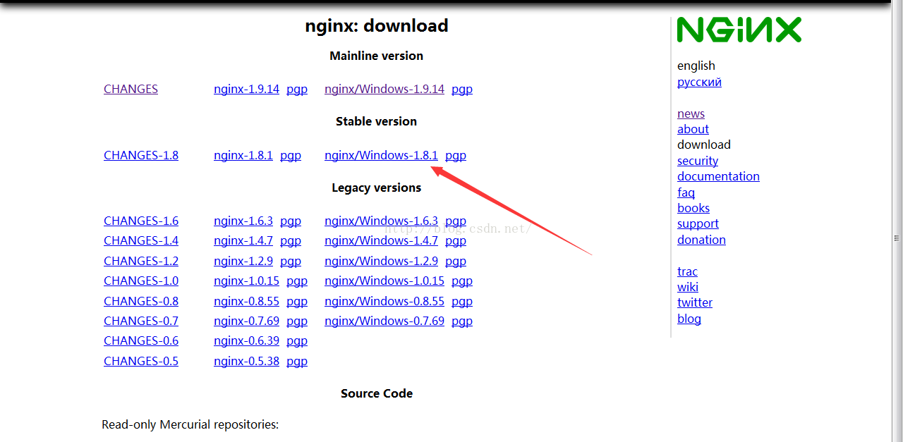Open pgp signature for nginx/Windows-0.7.69
Image resolution: width=903 pixels, height=442 pixels.
pyautogui.click(x=462, y=321)
